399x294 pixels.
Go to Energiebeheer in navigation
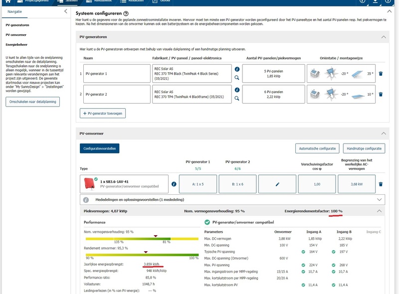(16, 45)
